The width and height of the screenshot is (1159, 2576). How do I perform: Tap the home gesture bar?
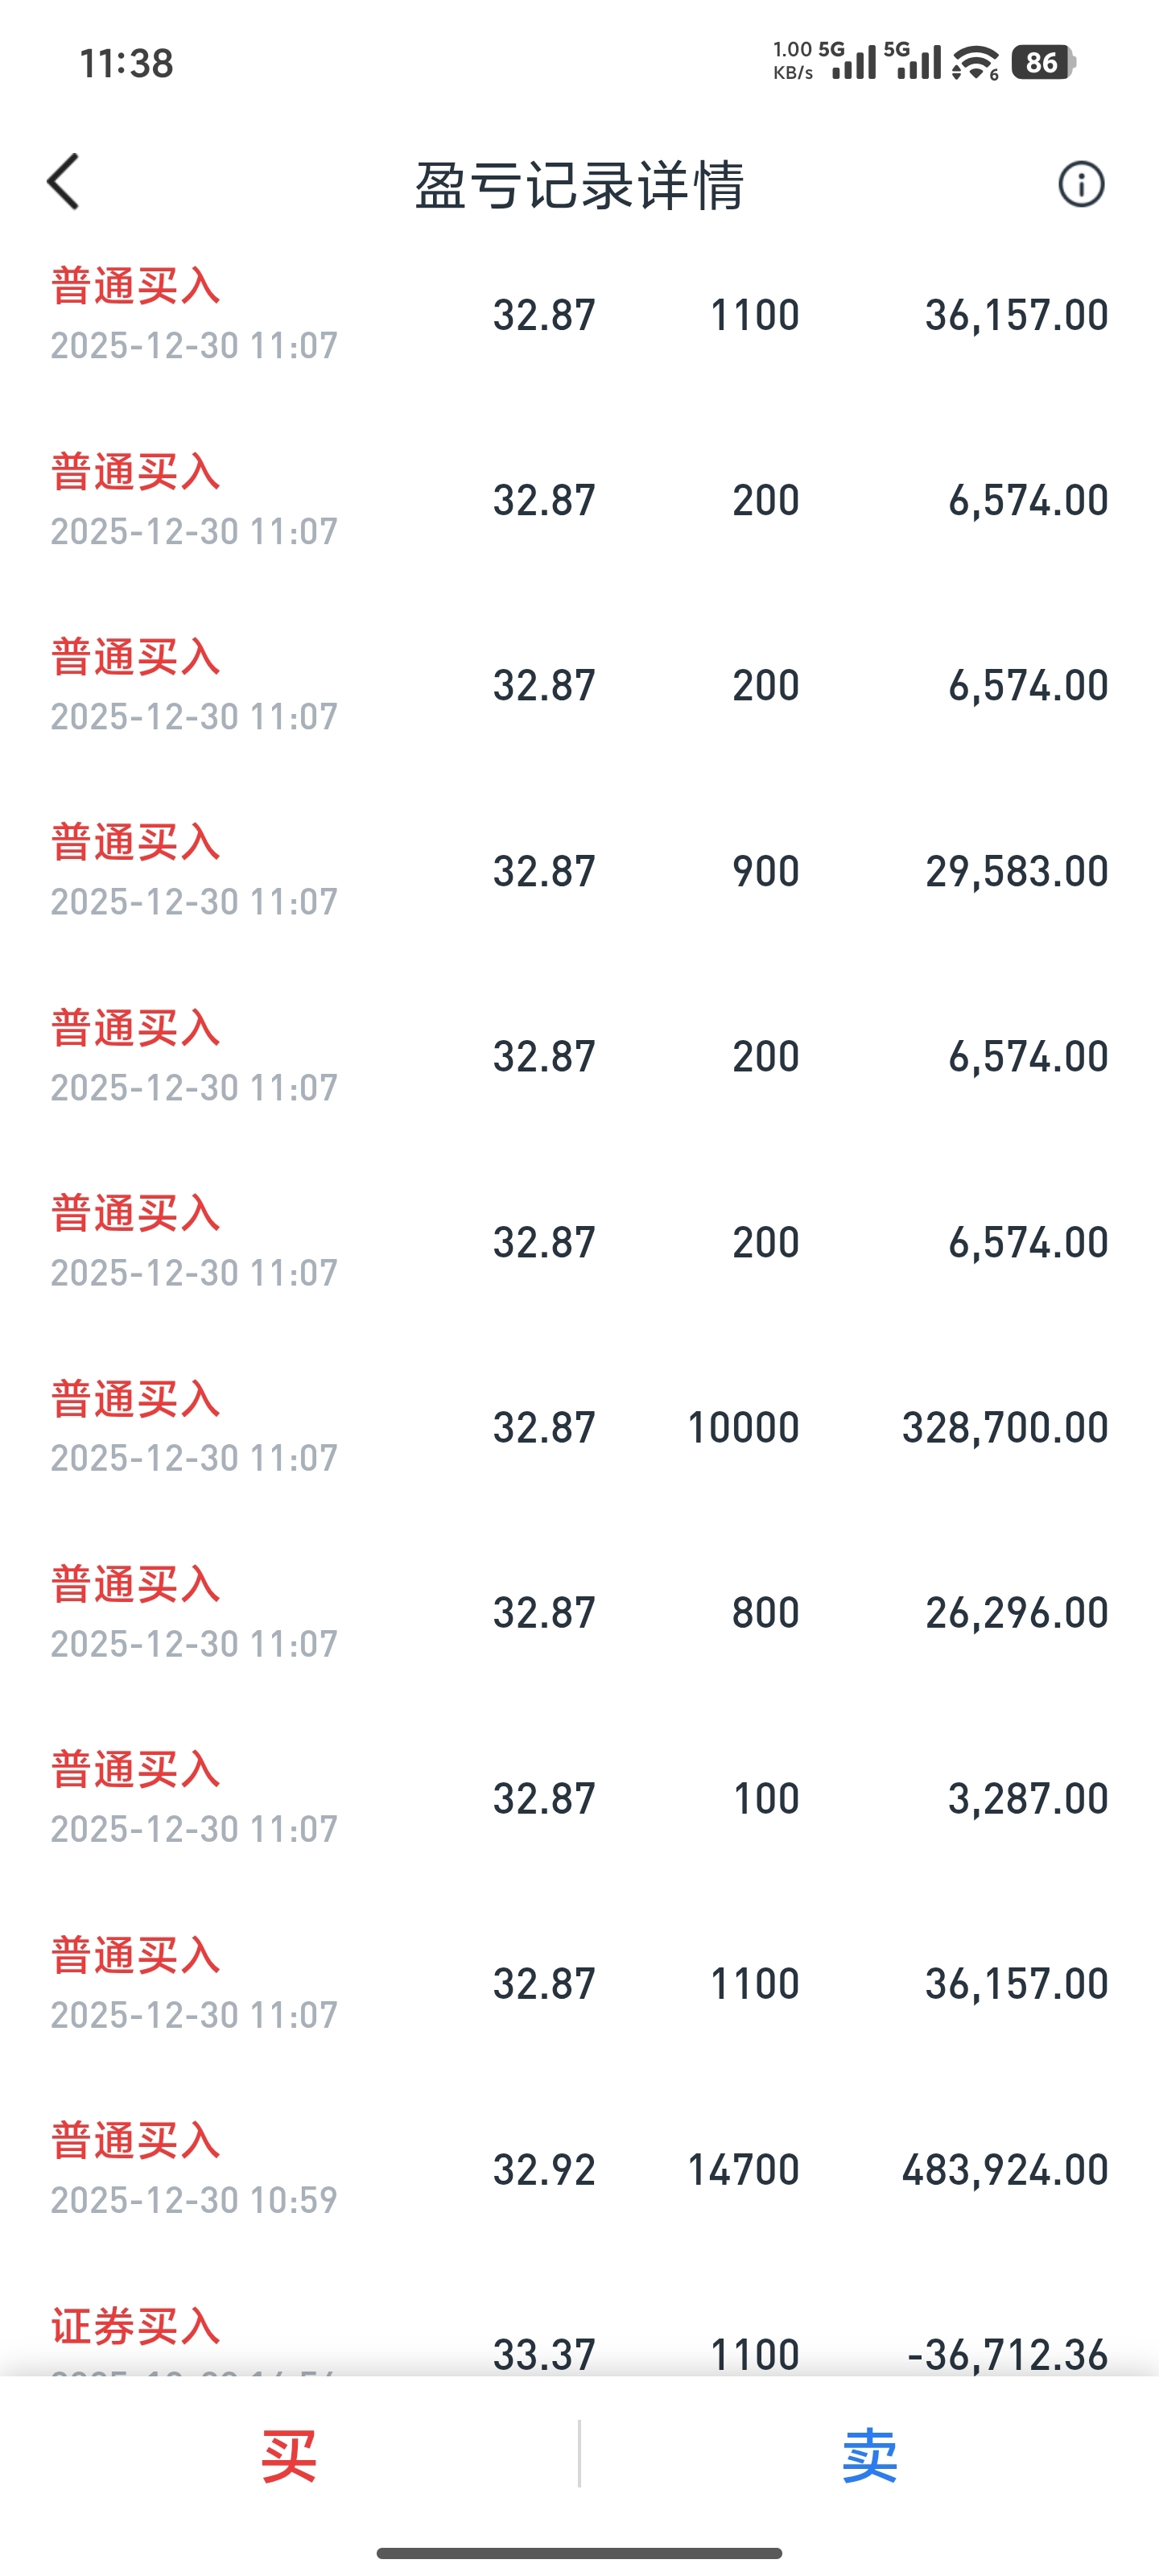(x=579, y=2553)
